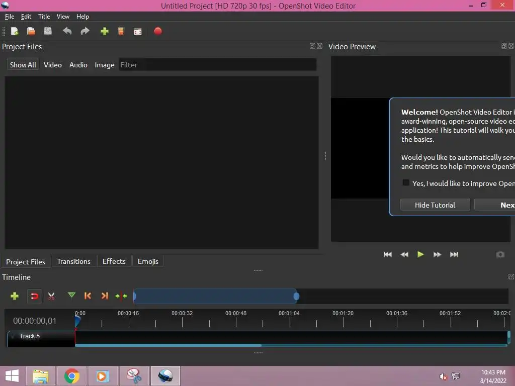Toggle razor tool scissors icon
Image resolution: width=515 pixels, height=386 pixels.
tap(51, 296)
